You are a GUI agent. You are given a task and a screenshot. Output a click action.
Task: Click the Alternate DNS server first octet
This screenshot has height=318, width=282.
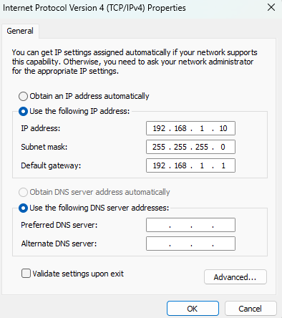point(158,244)
